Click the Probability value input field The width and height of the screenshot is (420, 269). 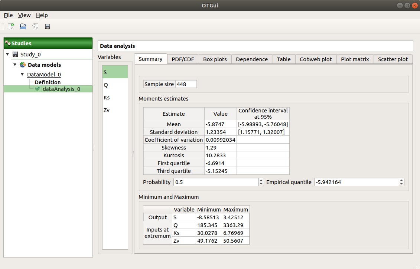tap(215, 182)
